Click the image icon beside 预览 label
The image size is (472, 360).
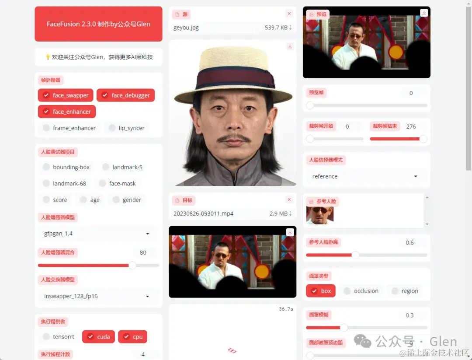311,14
